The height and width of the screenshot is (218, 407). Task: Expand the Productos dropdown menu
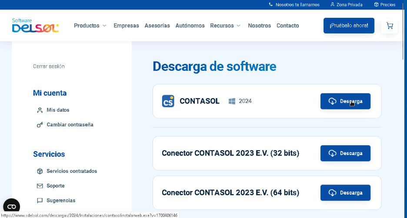point(90,26)
